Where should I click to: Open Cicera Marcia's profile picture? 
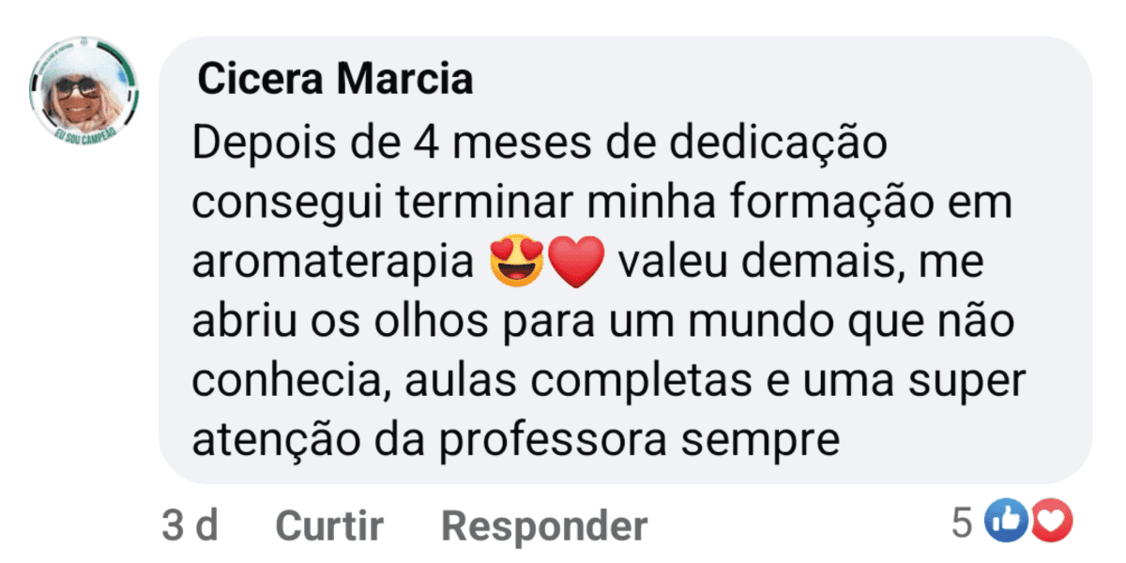(84, 90)
